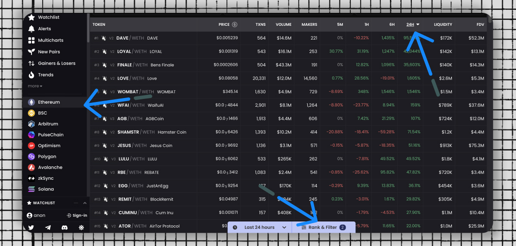
Task: Click the Uniswap icon in FINALE row
Action: click(105, 65)
